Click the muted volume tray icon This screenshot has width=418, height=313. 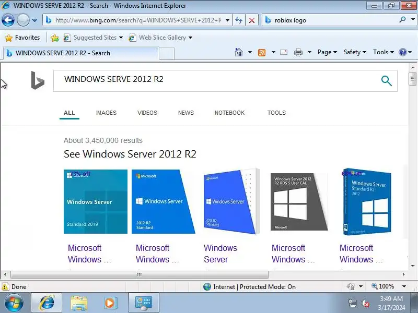coord(365,303)
